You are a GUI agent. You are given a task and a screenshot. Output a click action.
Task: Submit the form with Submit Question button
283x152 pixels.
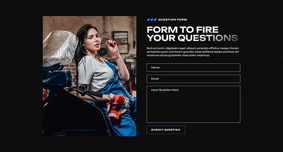pyautogui.click(x=166, y=130)
